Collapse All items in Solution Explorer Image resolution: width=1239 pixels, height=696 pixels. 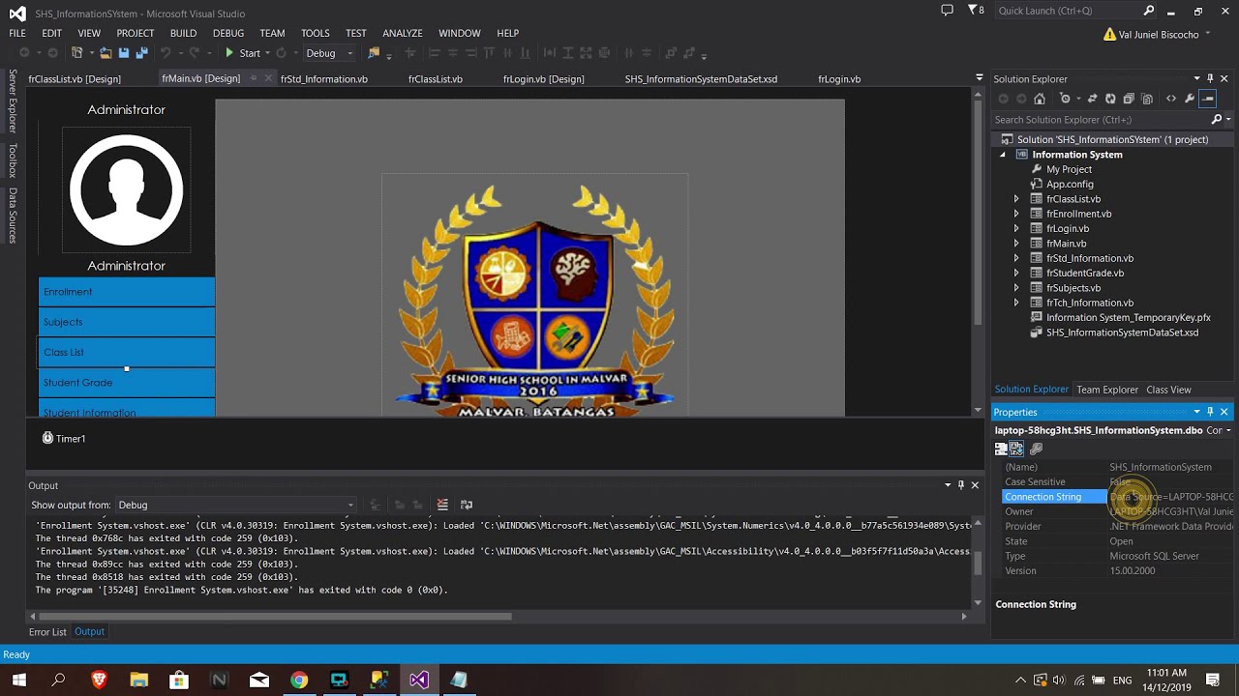tap(1129, 99)
